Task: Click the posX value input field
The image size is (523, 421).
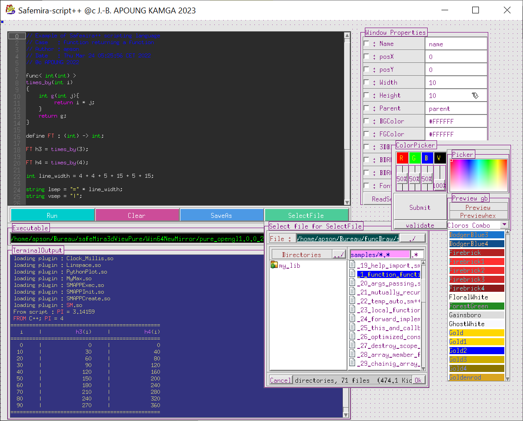Action: [456, 57]
